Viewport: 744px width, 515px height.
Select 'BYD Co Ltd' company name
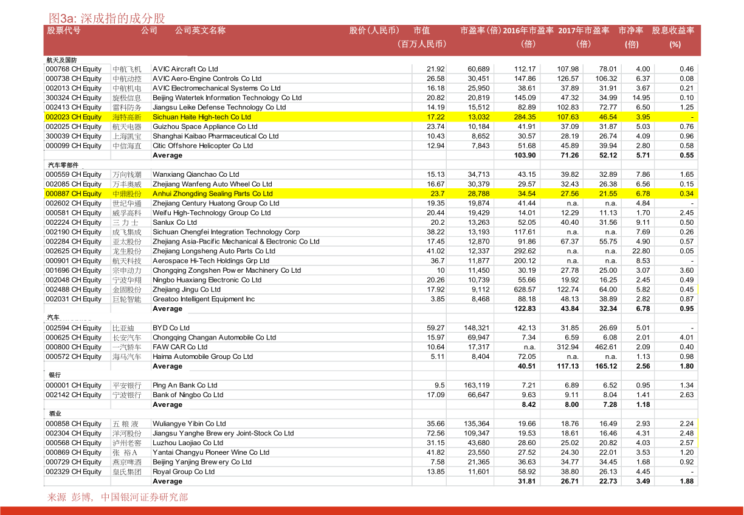pos(171,328)
